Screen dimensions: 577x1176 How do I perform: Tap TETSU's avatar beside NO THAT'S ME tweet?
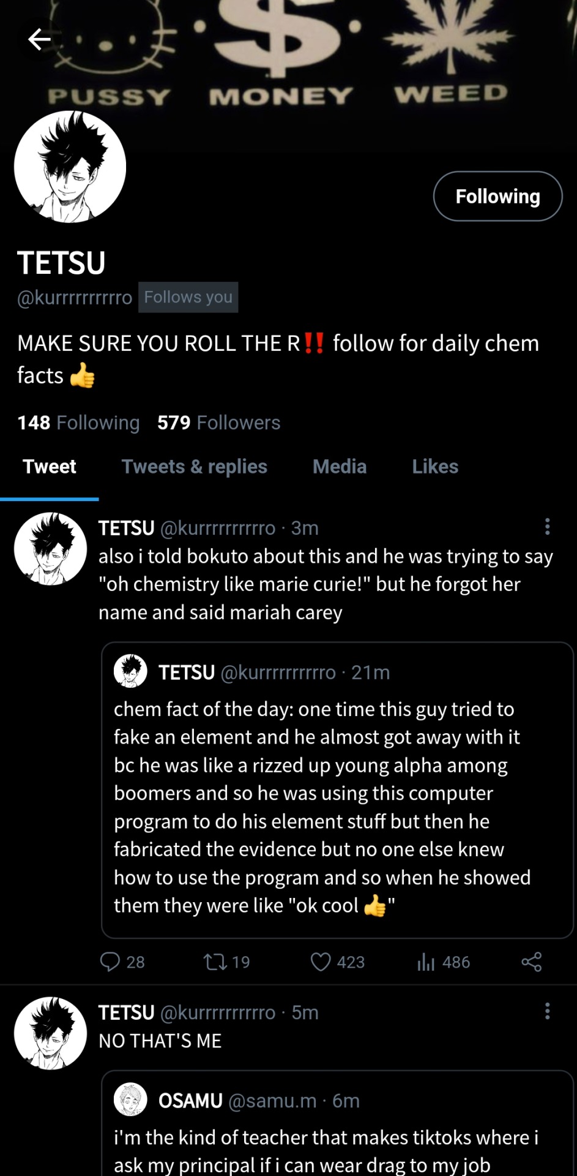[50, 1033]
